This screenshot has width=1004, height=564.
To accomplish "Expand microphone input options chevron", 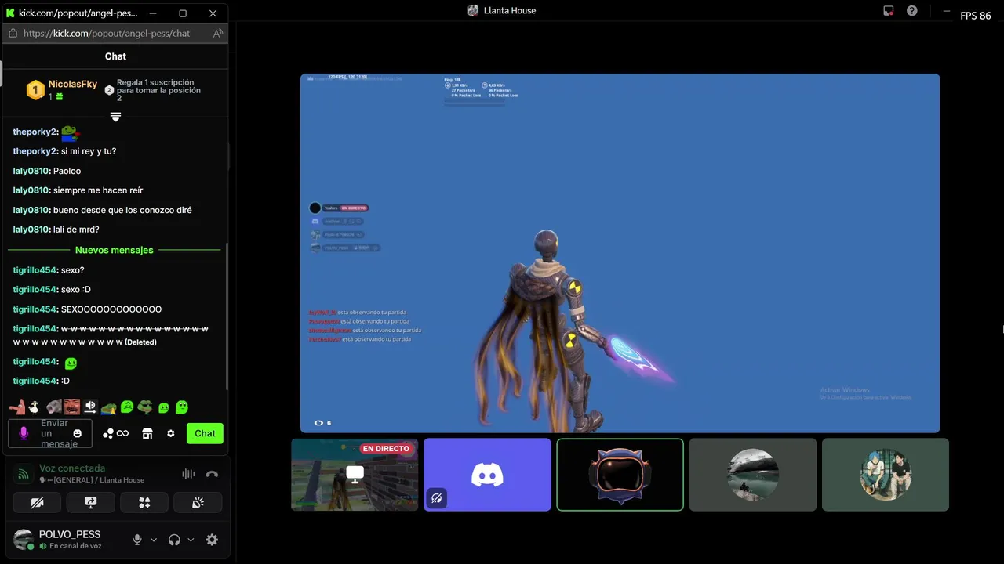I will point(154,540).
